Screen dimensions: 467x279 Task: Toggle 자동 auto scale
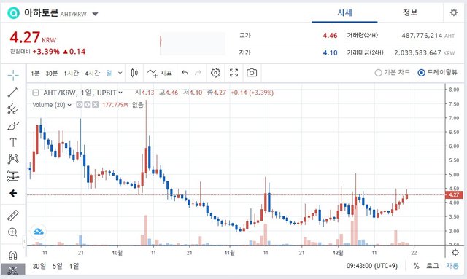[x=452, y=266]
